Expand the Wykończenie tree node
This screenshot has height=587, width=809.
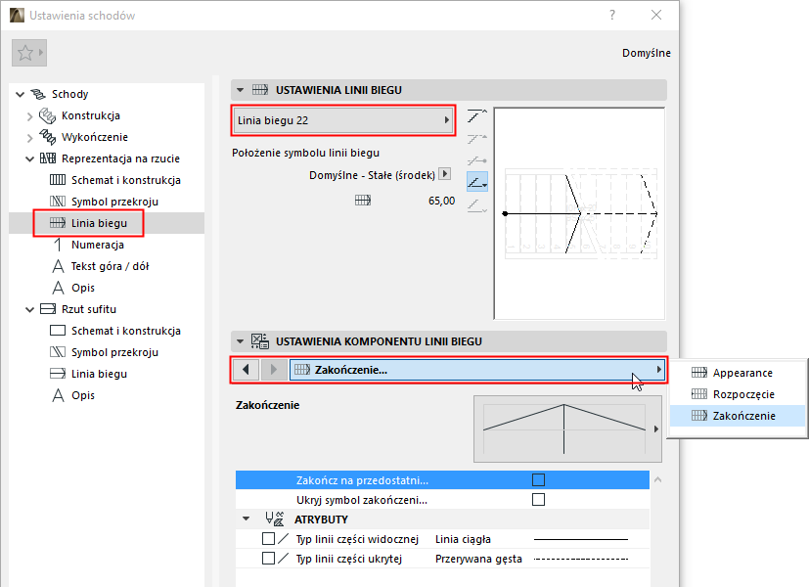tap(29, 138)
